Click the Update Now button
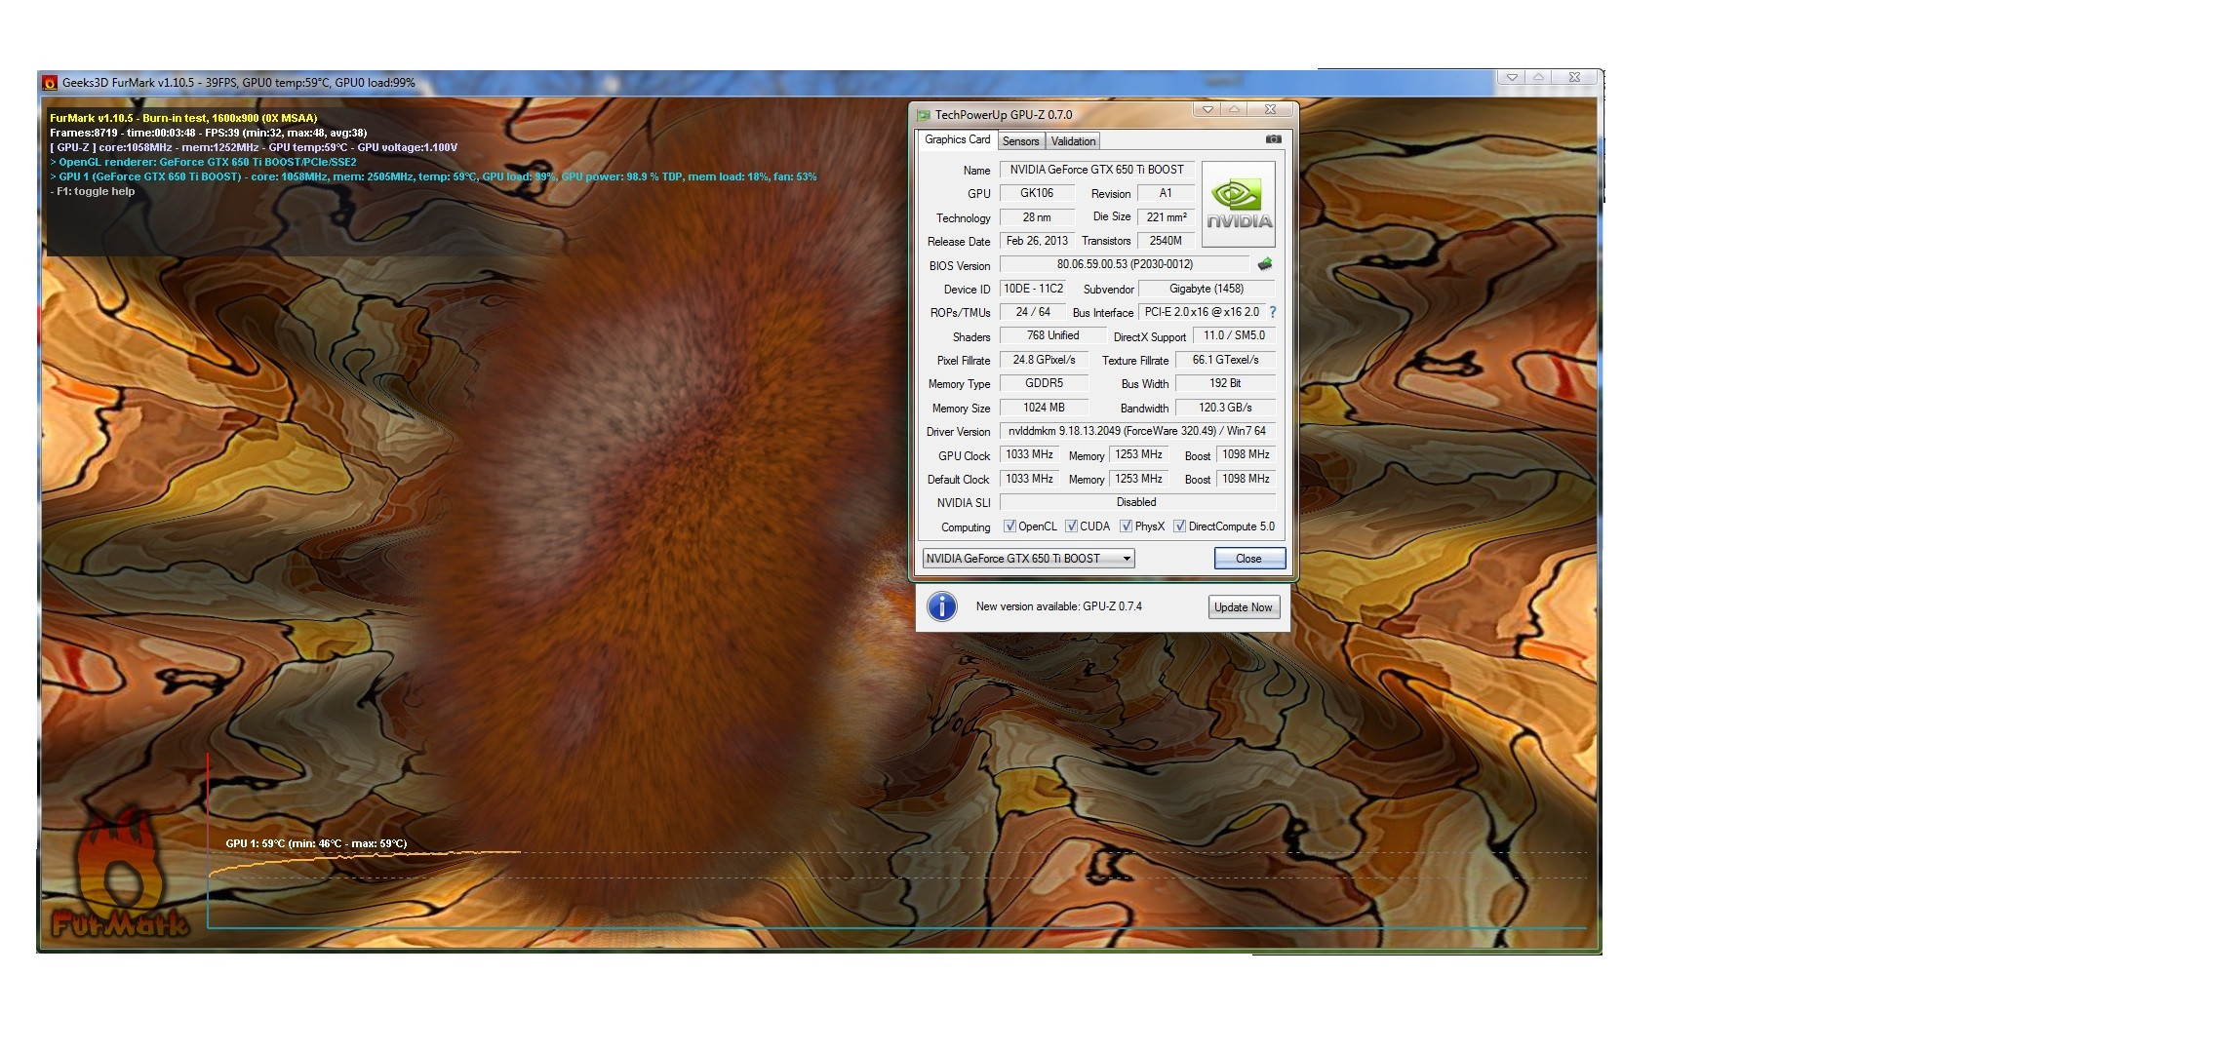 1243,606
